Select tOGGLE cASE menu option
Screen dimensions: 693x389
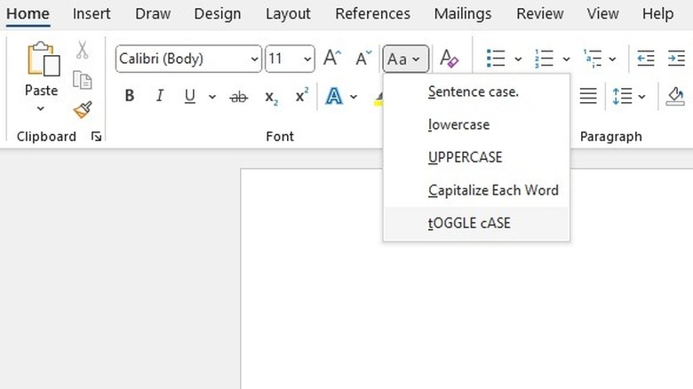(x=469, y=223)
